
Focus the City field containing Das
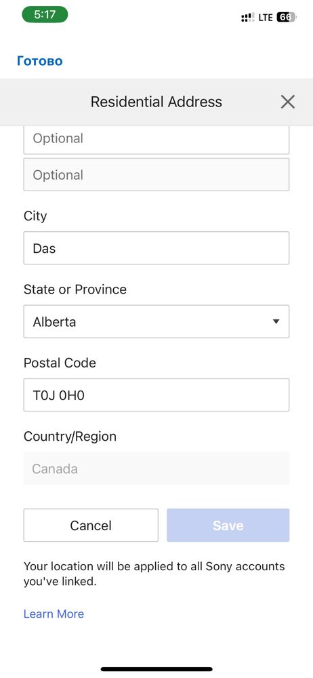[x=156, y=248]
